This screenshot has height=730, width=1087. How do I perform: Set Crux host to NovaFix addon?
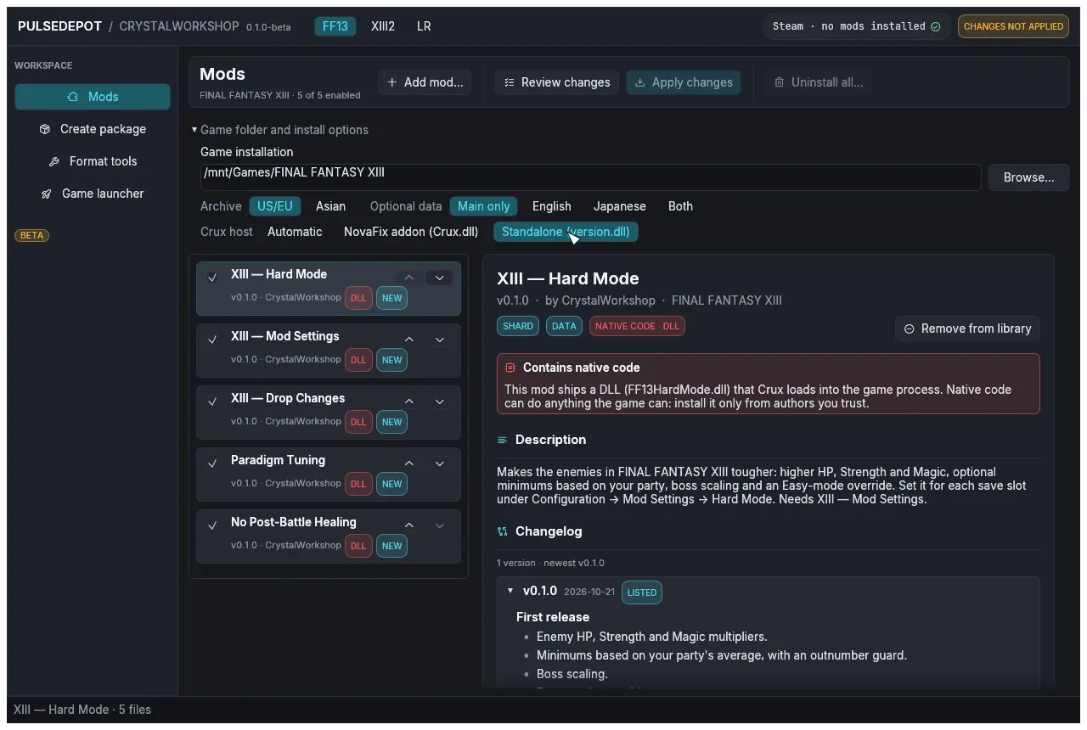pyautogui.click(x=411, y=232)
